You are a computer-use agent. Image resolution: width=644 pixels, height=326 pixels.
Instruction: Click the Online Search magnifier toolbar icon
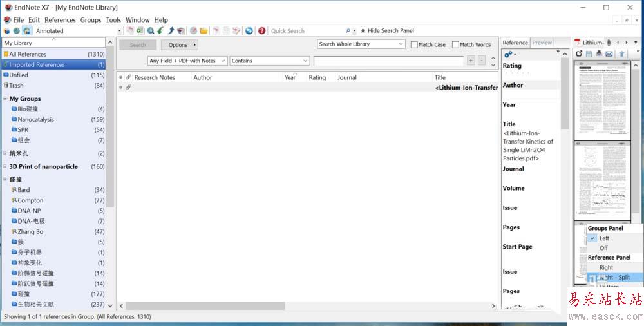click(x=151, y=31)
